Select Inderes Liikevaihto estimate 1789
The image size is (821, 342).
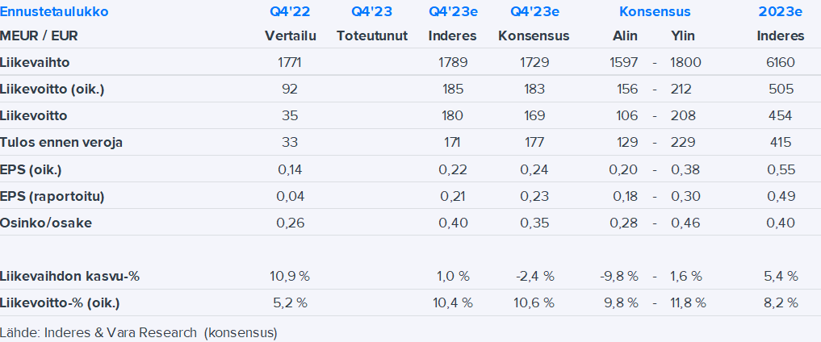coord(452,61)
